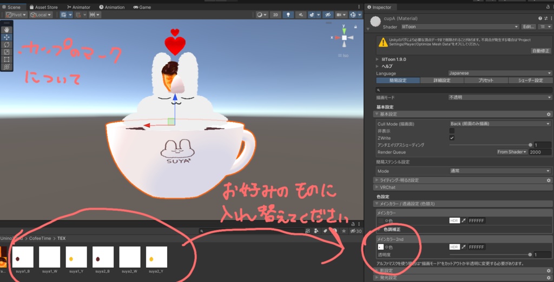Uncheck the ZWrite checkbox

coord(452,138)
